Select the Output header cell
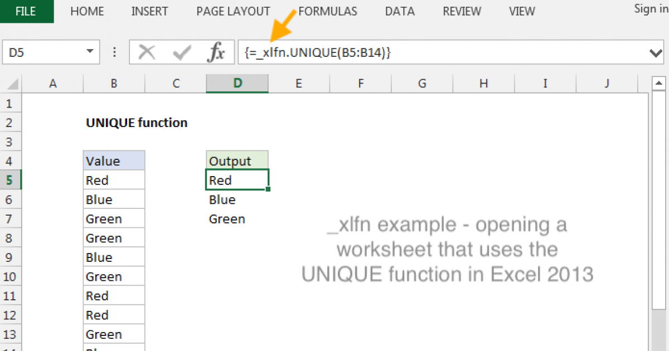669x351 pixels. [237, 161]
